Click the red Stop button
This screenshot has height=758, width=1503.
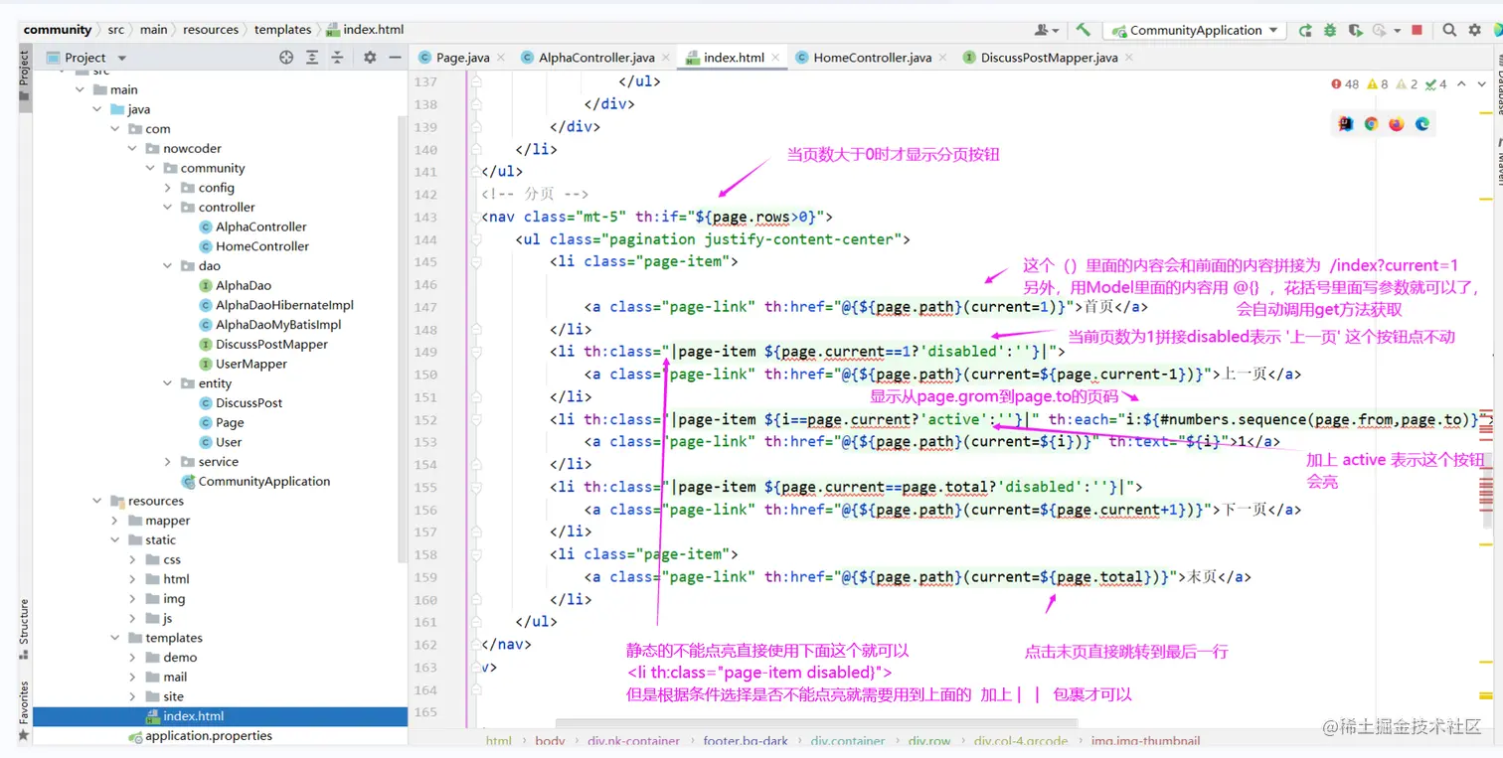tap(1417, 30)
